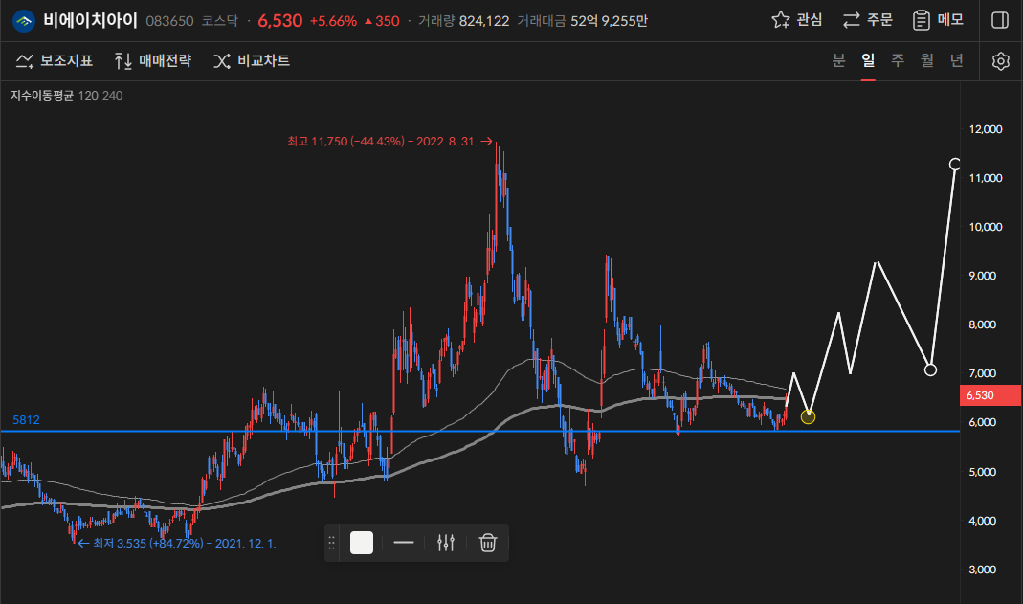Delete drawing with trash icon

pyautogui.click(x=488, y=543)
